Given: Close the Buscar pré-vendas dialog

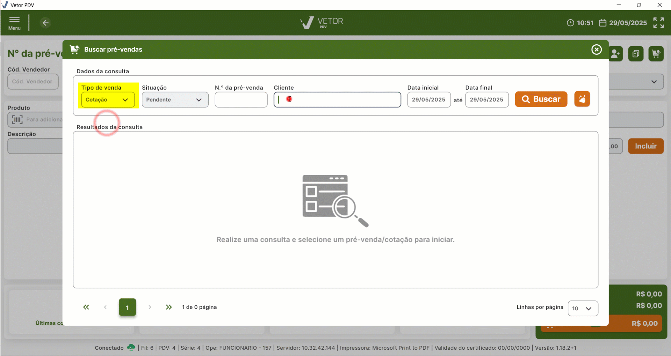Looking at the screenshot, I should (597, 50).
